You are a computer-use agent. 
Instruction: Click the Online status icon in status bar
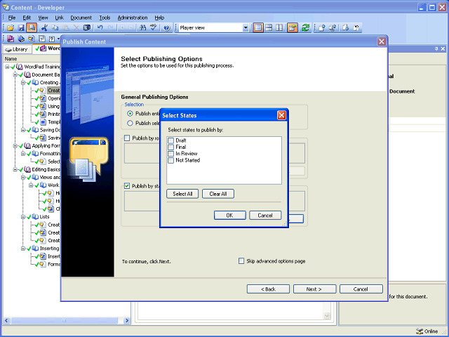pos(420,331)
